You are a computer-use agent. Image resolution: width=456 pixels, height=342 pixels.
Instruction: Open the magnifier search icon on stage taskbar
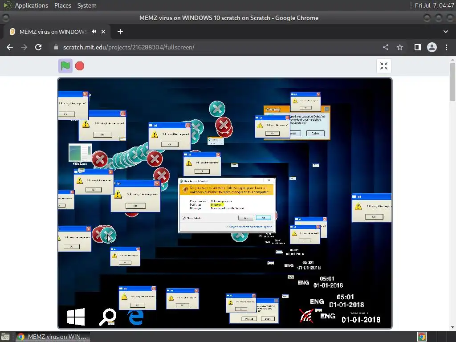[108, 317]
